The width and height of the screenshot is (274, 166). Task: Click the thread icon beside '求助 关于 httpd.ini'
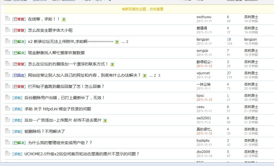click(8, 108)
